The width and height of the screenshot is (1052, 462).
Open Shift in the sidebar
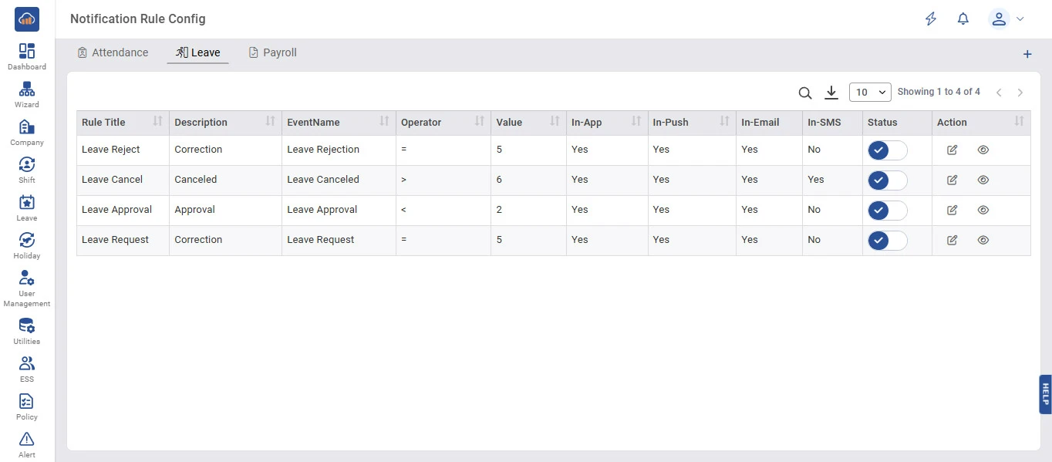point(27,170)
